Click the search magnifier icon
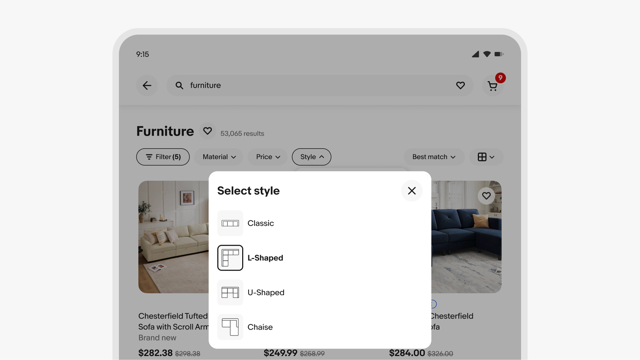The width and height of the screenshot is (640, 360). (x=179, y=85)
